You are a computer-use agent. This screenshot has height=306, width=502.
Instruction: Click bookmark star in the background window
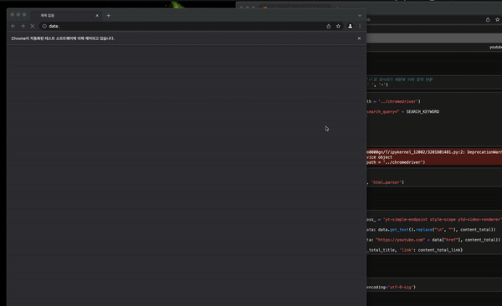coord(498,19)
